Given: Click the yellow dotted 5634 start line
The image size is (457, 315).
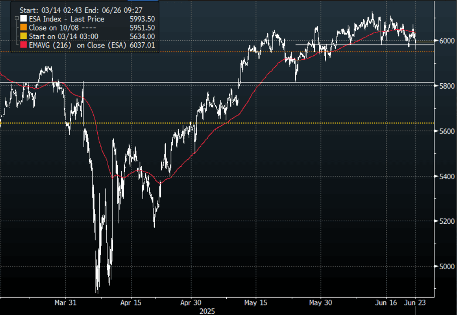Looking at the screenshot, I should click(217, 123).
